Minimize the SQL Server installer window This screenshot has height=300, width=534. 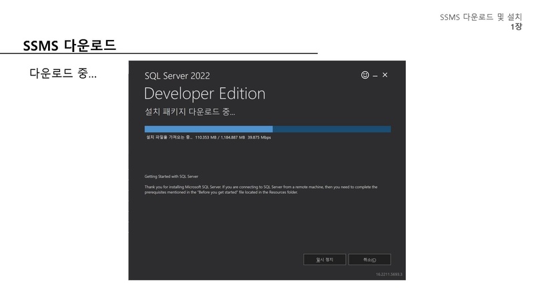(x=375, y=76)
